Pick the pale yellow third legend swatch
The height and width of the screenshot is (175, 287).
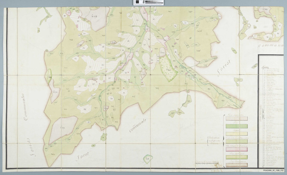click(236, 133)
